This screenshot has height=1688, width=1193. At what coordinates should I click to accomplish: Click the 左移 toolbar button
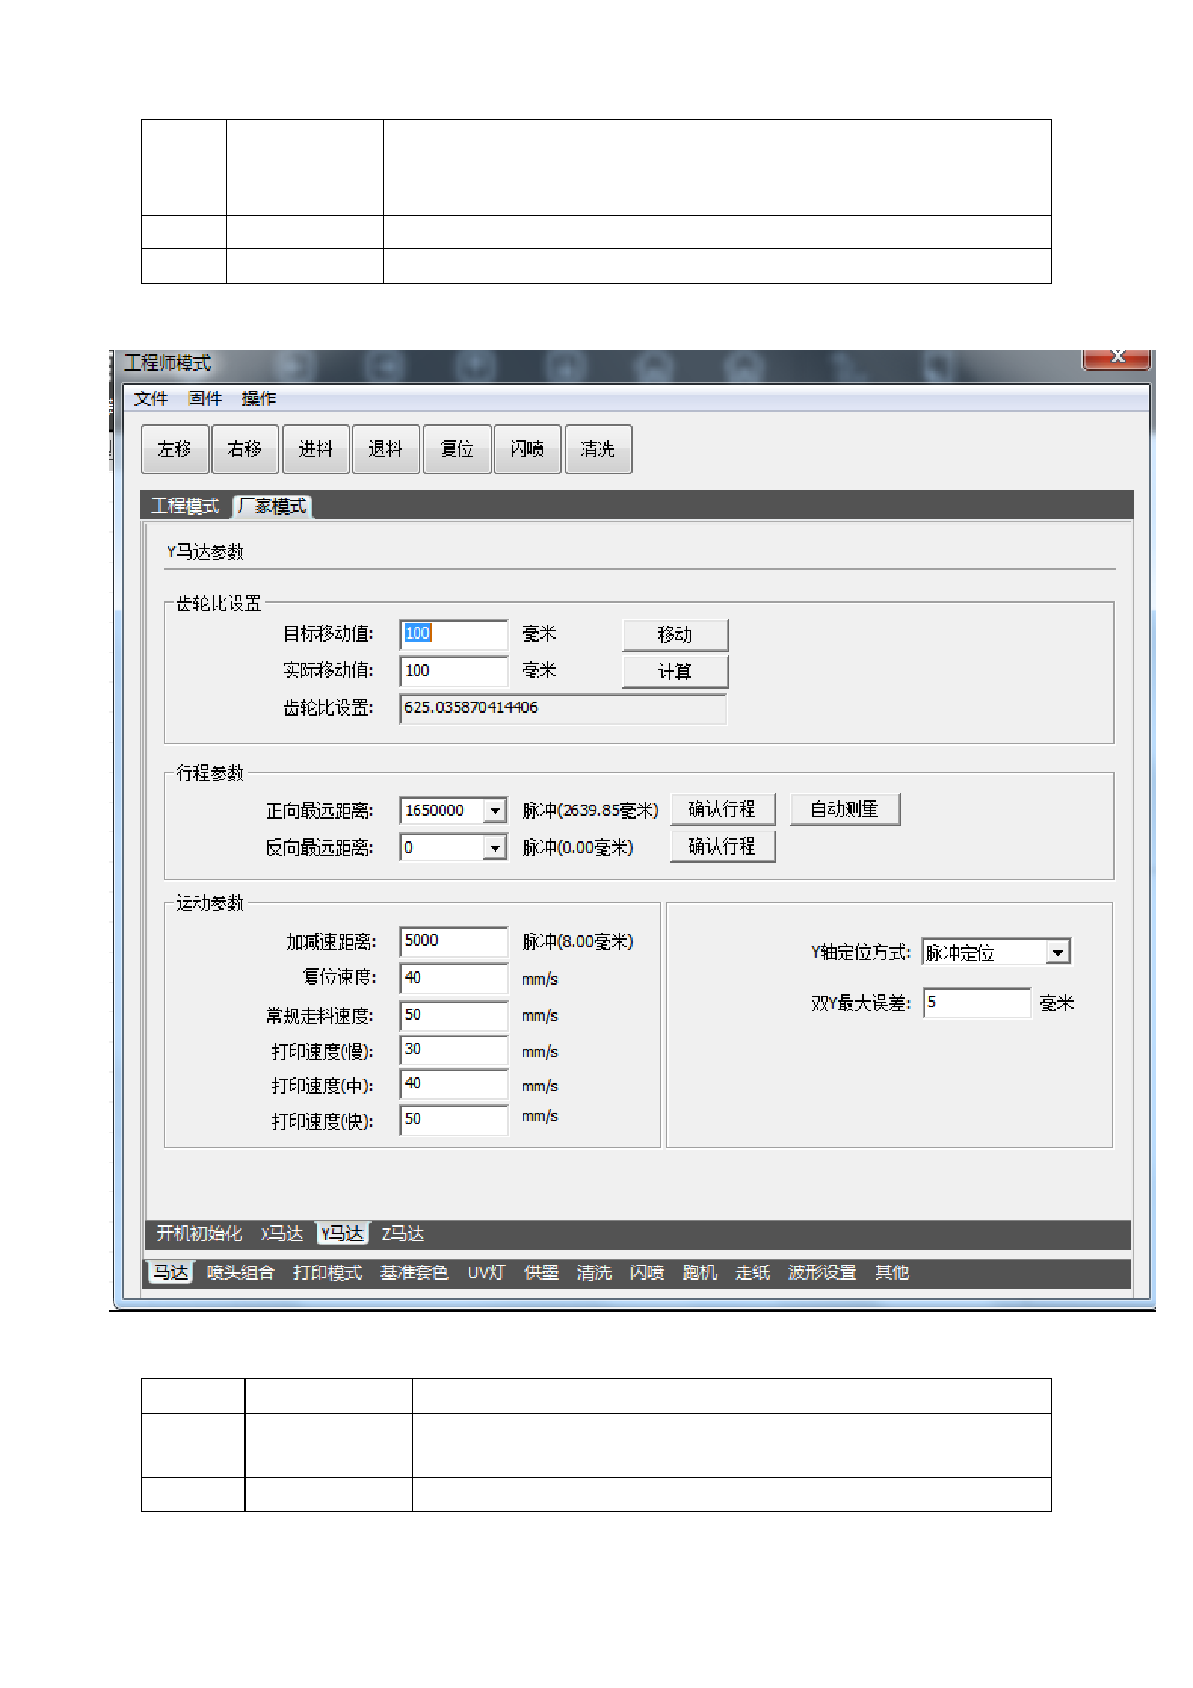tap(175, 449)
